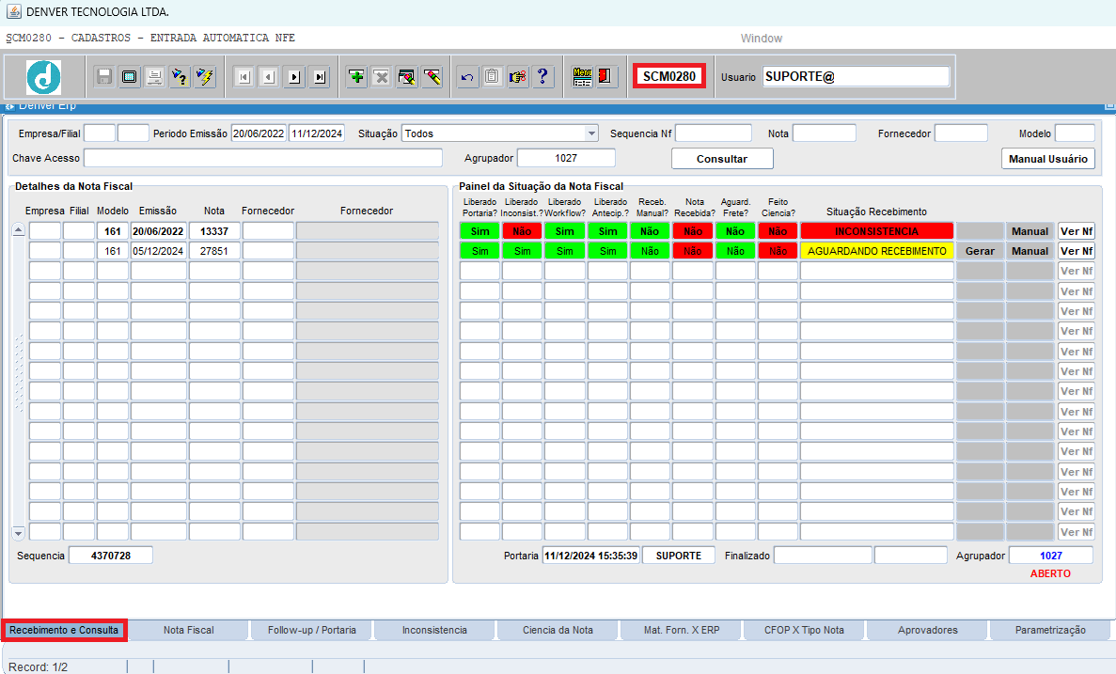1116x674 pixels.
Task: Click Manual button on the INCONSISTENCIA row
Action: pos(1030,231)
